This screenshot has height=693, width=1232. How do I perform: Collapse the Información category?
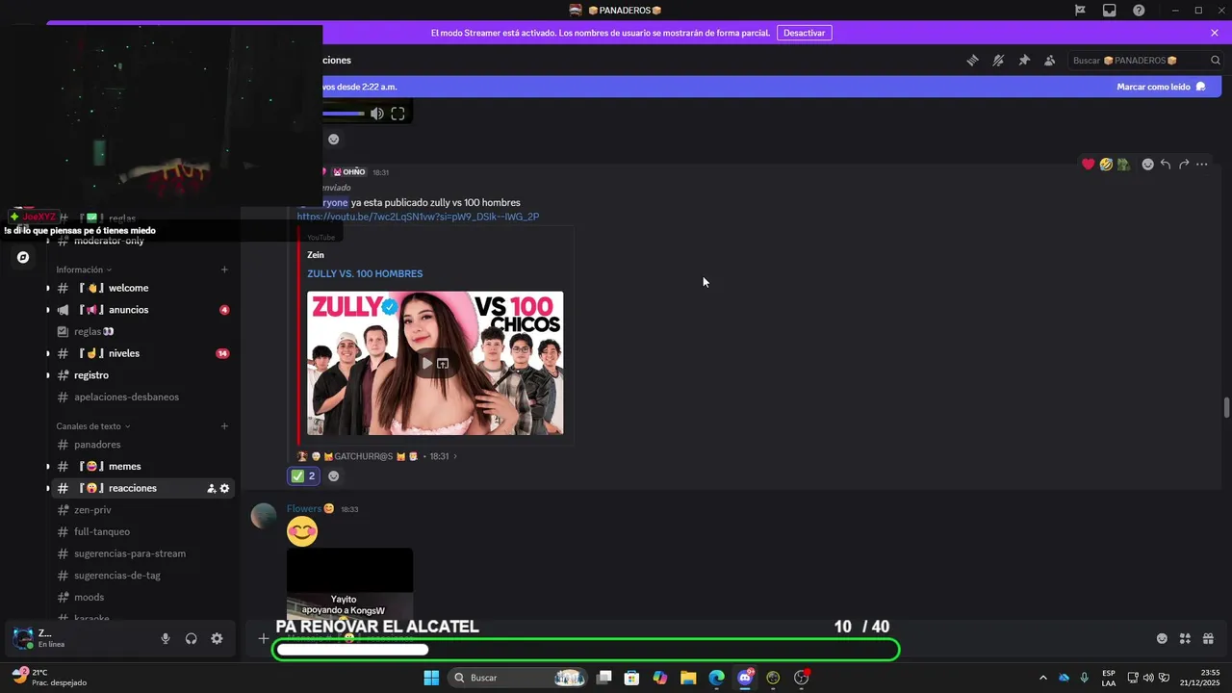[x=84, y=269]
